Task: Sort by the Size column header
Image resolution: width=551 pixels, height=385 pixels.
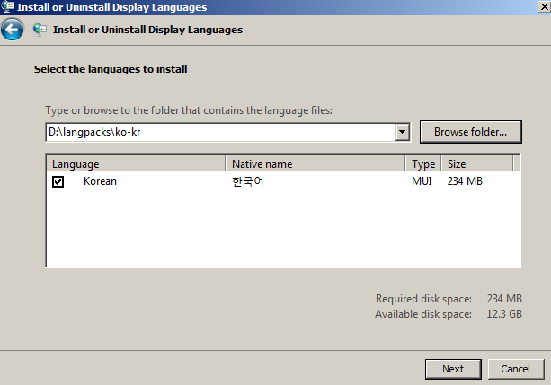Action: coord(477,163)
